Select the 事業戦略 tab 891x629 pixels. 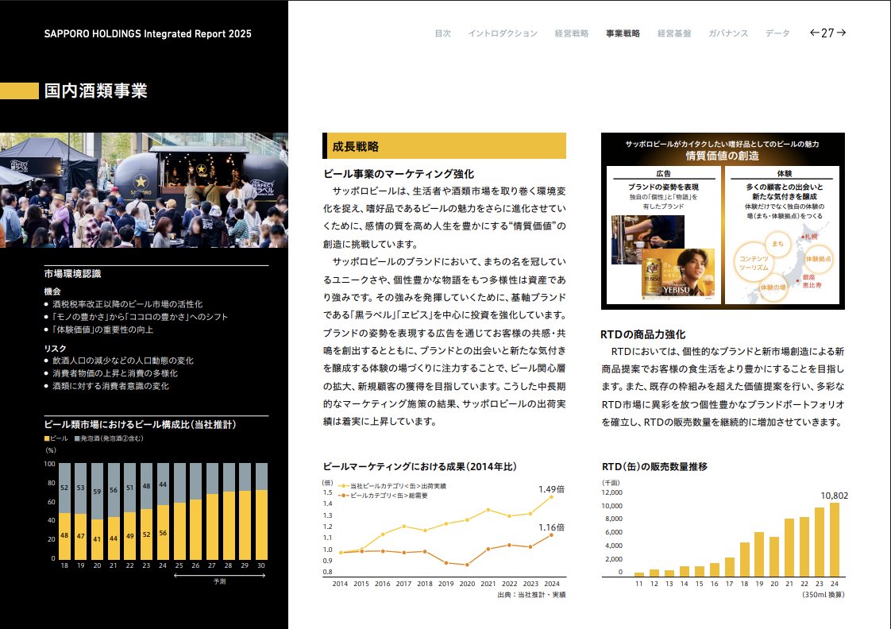623,34
